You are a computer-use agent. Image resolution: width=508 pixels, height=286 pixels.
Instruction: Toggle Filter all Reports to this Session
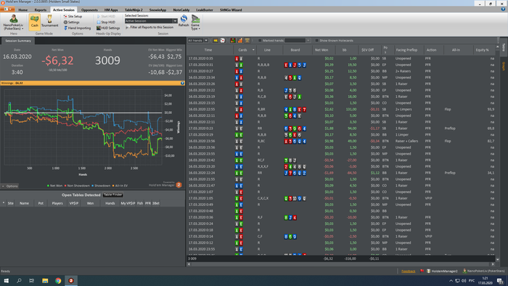pyautogui.click(x=149, y=28)
